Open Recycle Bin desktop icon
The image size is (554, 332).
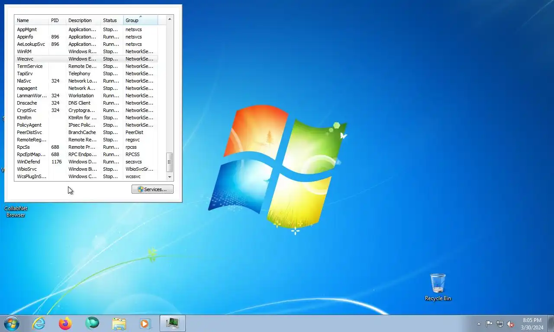438,287
